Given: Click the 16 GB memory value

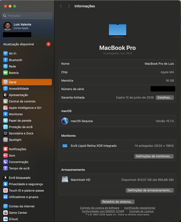Looking at the screenshot, I should [170, 81].
